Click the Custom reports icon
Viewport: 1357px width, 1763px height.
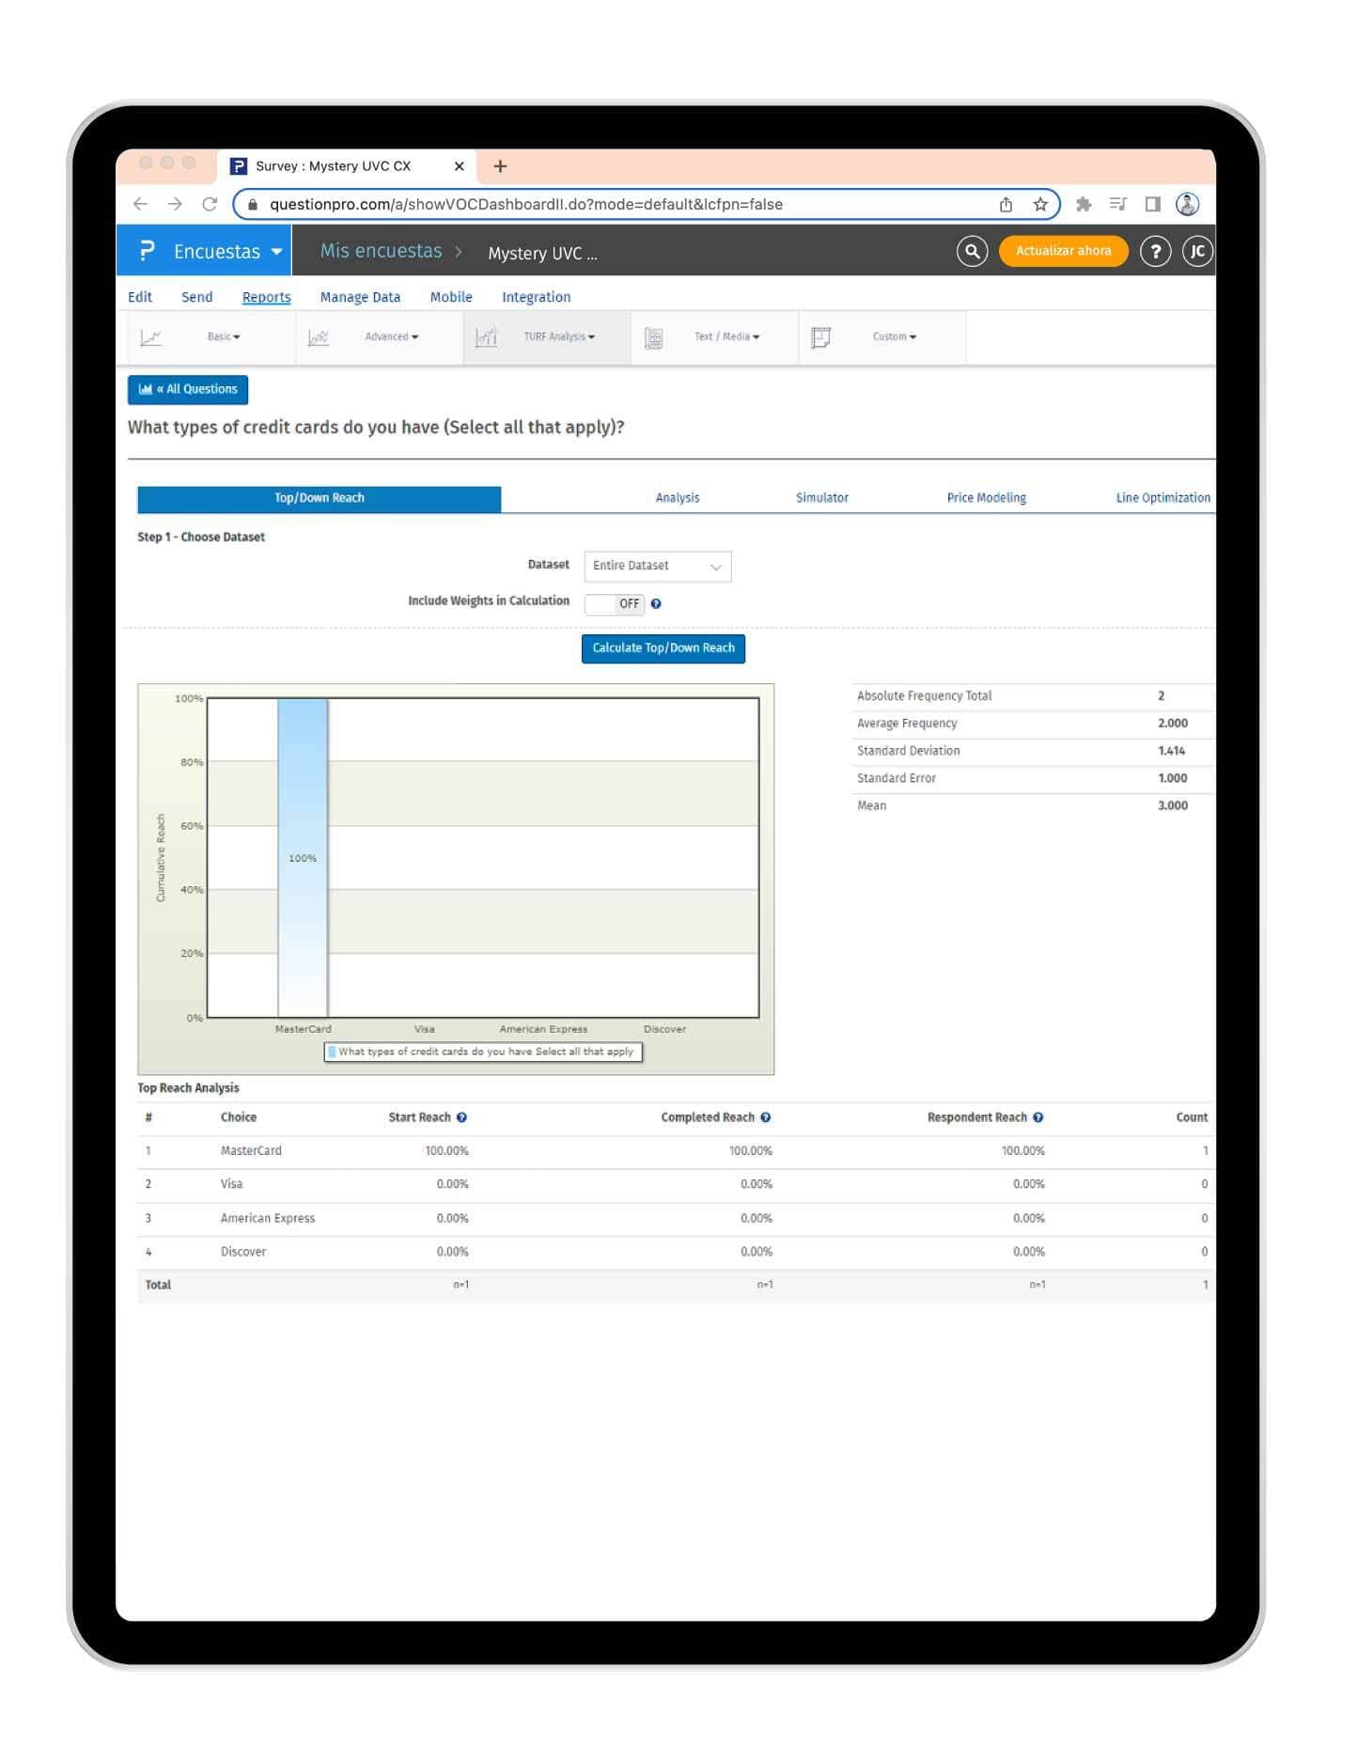coord(821,337)
